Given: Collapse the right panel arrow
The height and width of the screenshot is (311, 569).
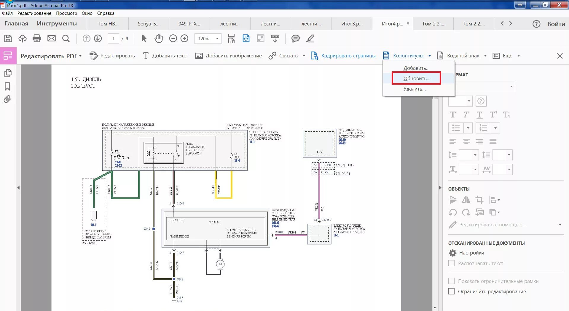Looking at the screenshot, I should 440,188.
